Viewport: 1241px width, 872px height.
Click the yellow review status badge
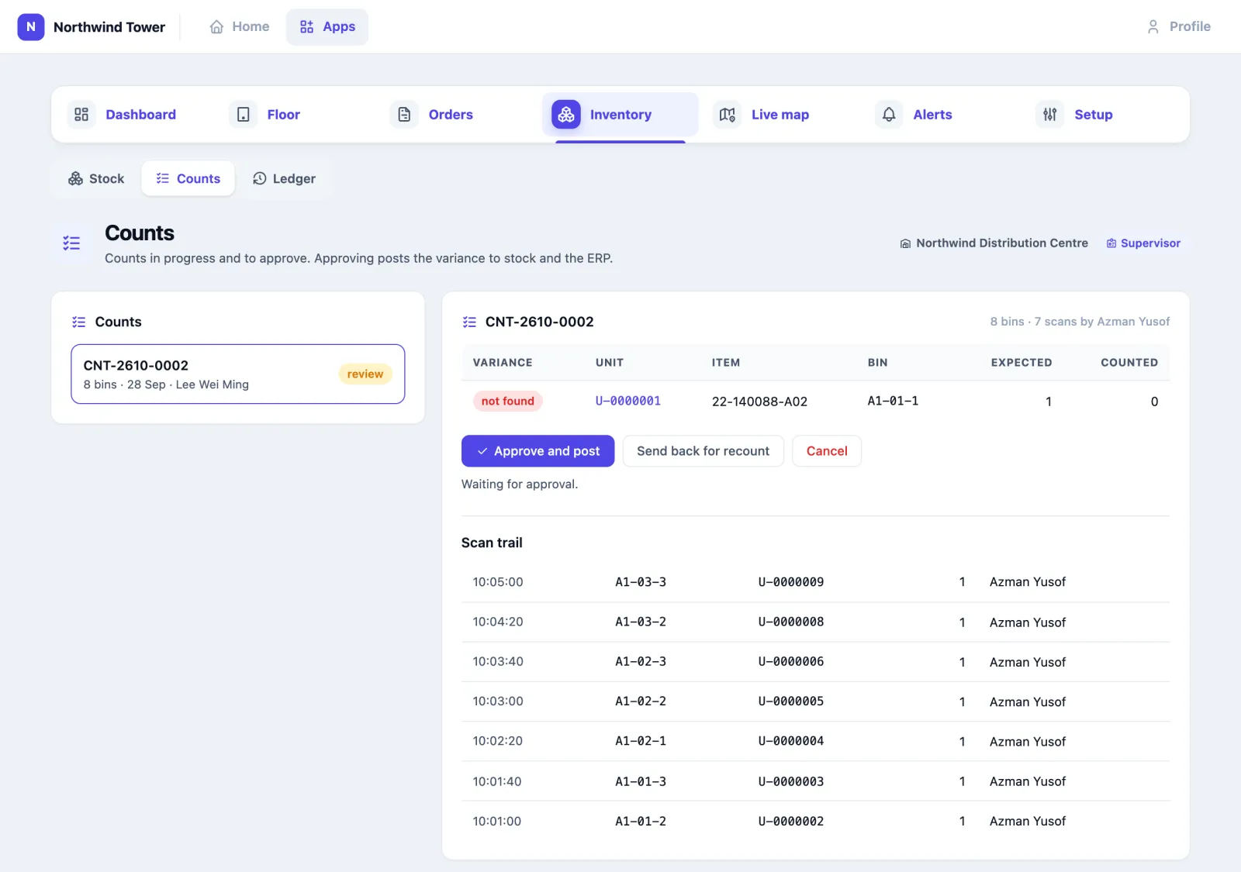coord(365,374)
